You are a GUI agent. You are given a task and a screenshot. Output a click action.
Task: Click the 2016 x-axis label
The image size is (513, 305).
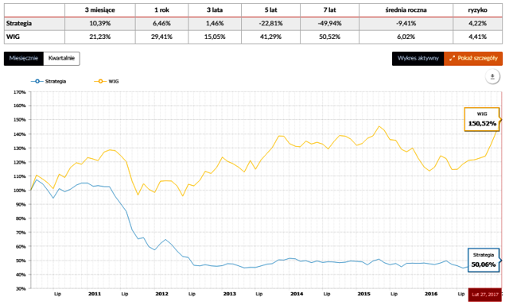tap(431, 294)
